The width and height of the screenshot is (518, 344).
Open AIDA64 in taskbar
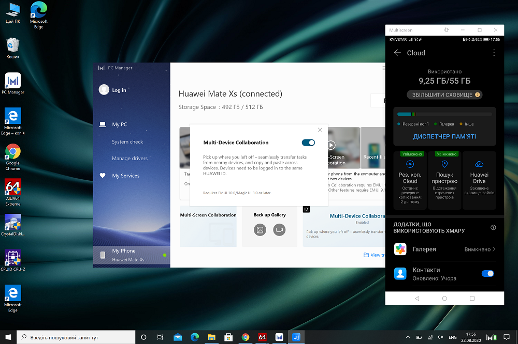pyautogui.click(x=262, y=337)
